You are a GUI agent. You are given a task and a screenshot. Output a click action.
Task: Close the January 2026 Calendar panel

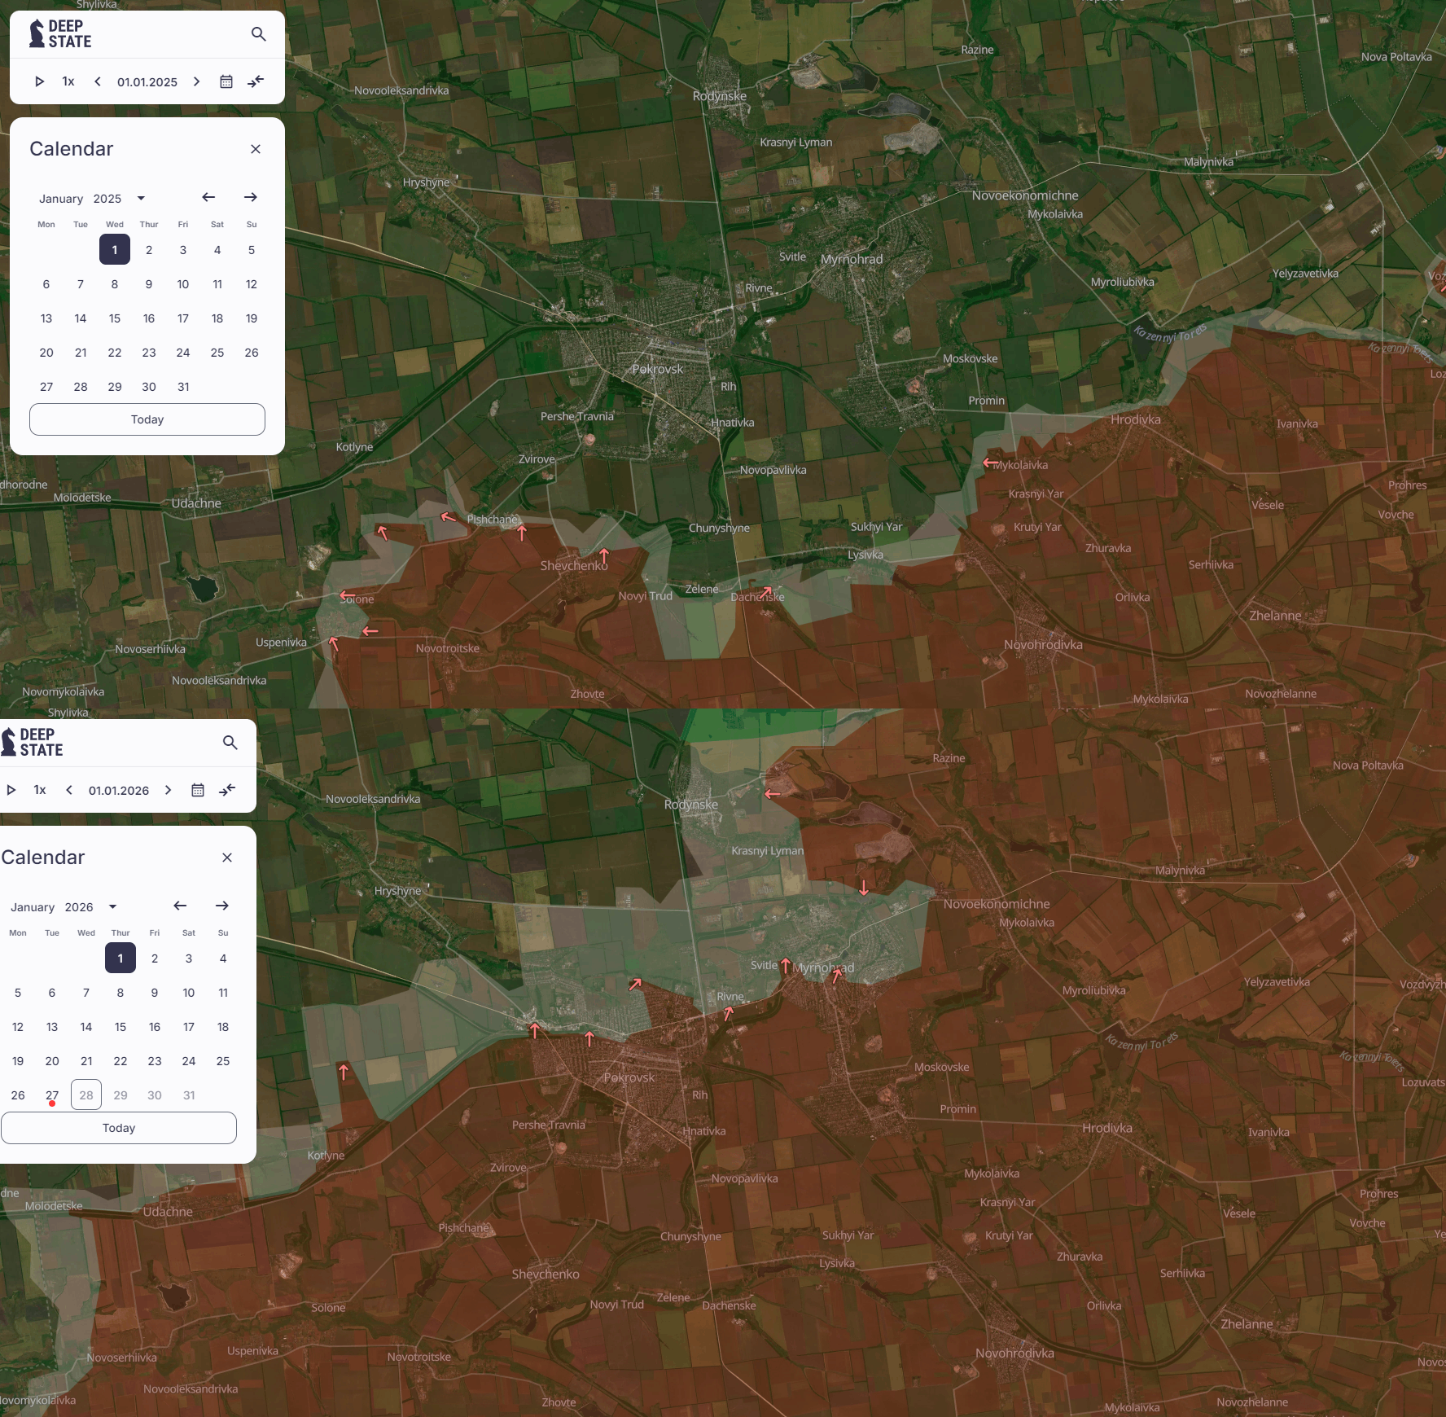[x=227, y=858]
